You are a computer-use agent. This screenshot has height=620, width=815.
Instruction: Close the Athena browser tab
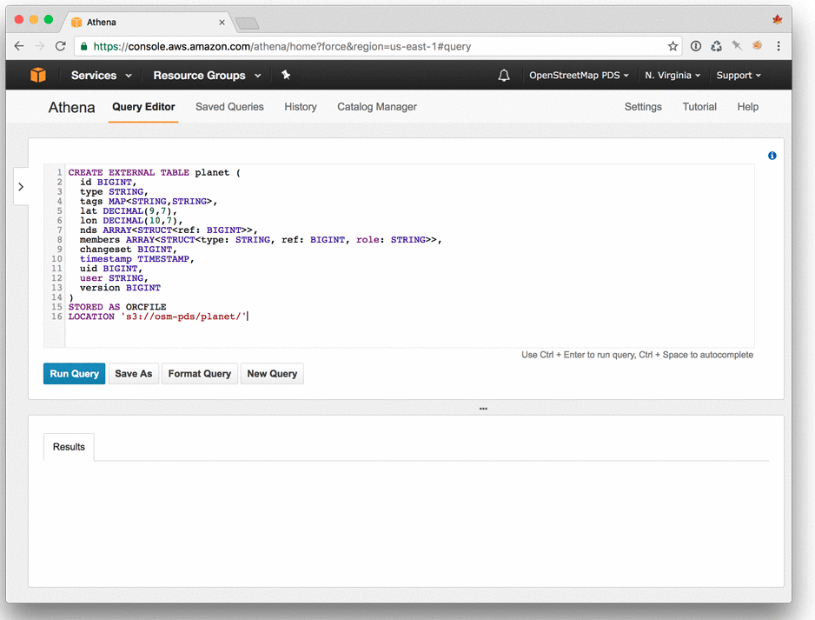pos(222,23)
